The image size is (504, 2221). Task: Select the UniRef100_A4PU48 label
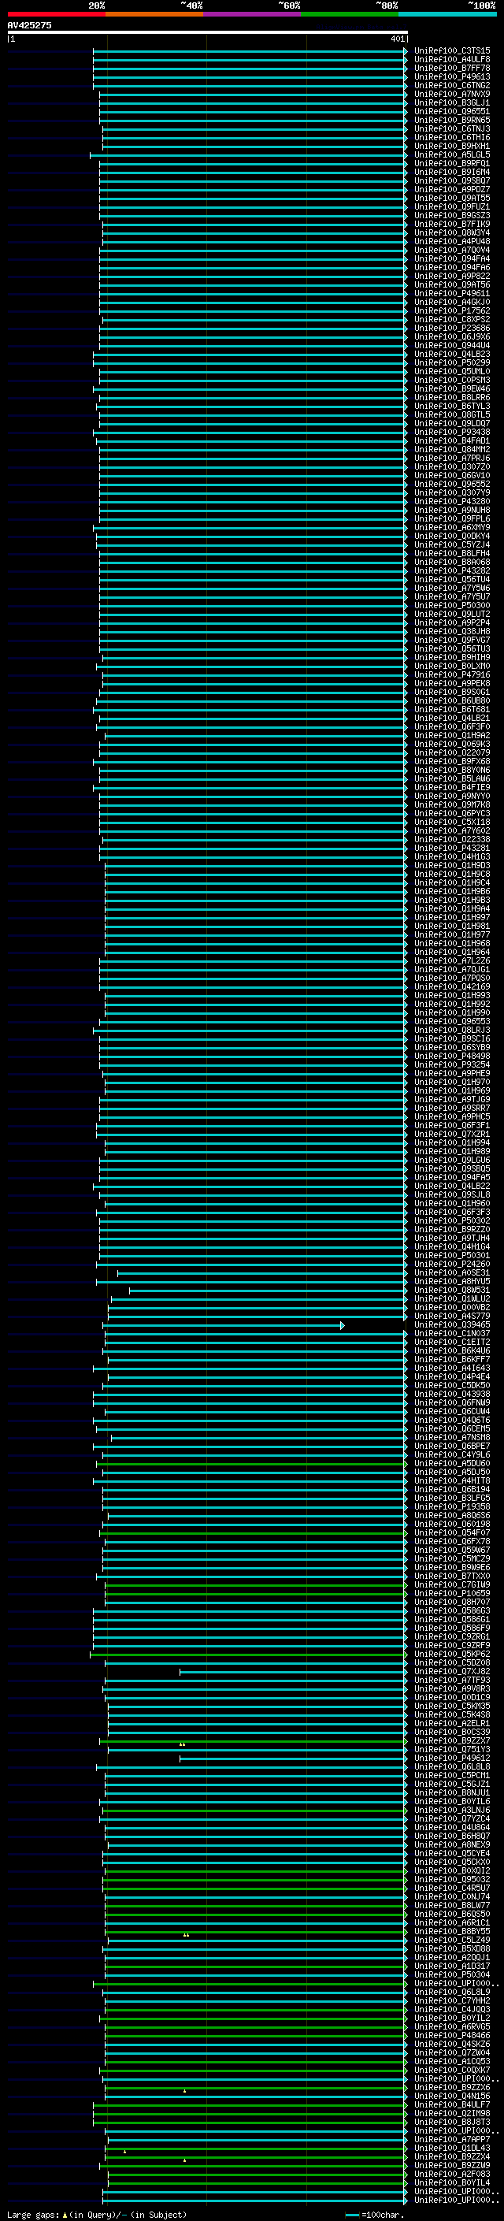(x=452, y=241)
